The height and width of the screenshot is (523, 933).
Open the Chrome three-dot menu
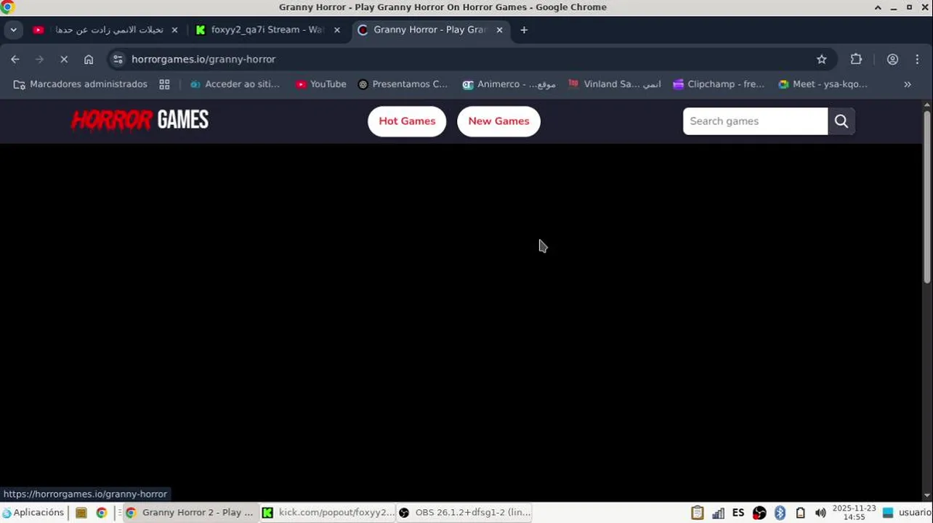[x=917, y=60]
